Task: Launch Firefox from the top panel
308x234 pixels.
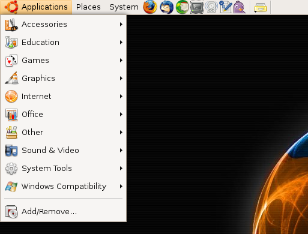Action: 150,7
